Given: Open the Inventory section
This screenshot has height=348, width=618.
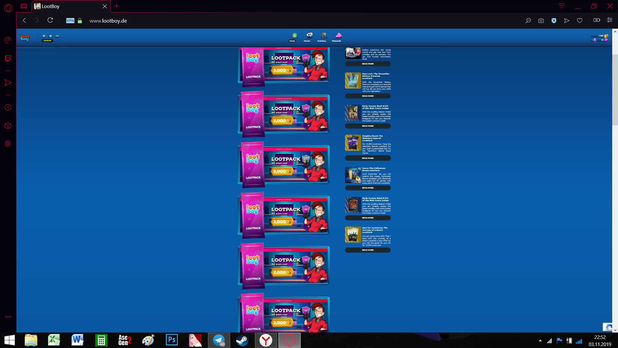Looking at the screenshot, I should coord(322,37).
